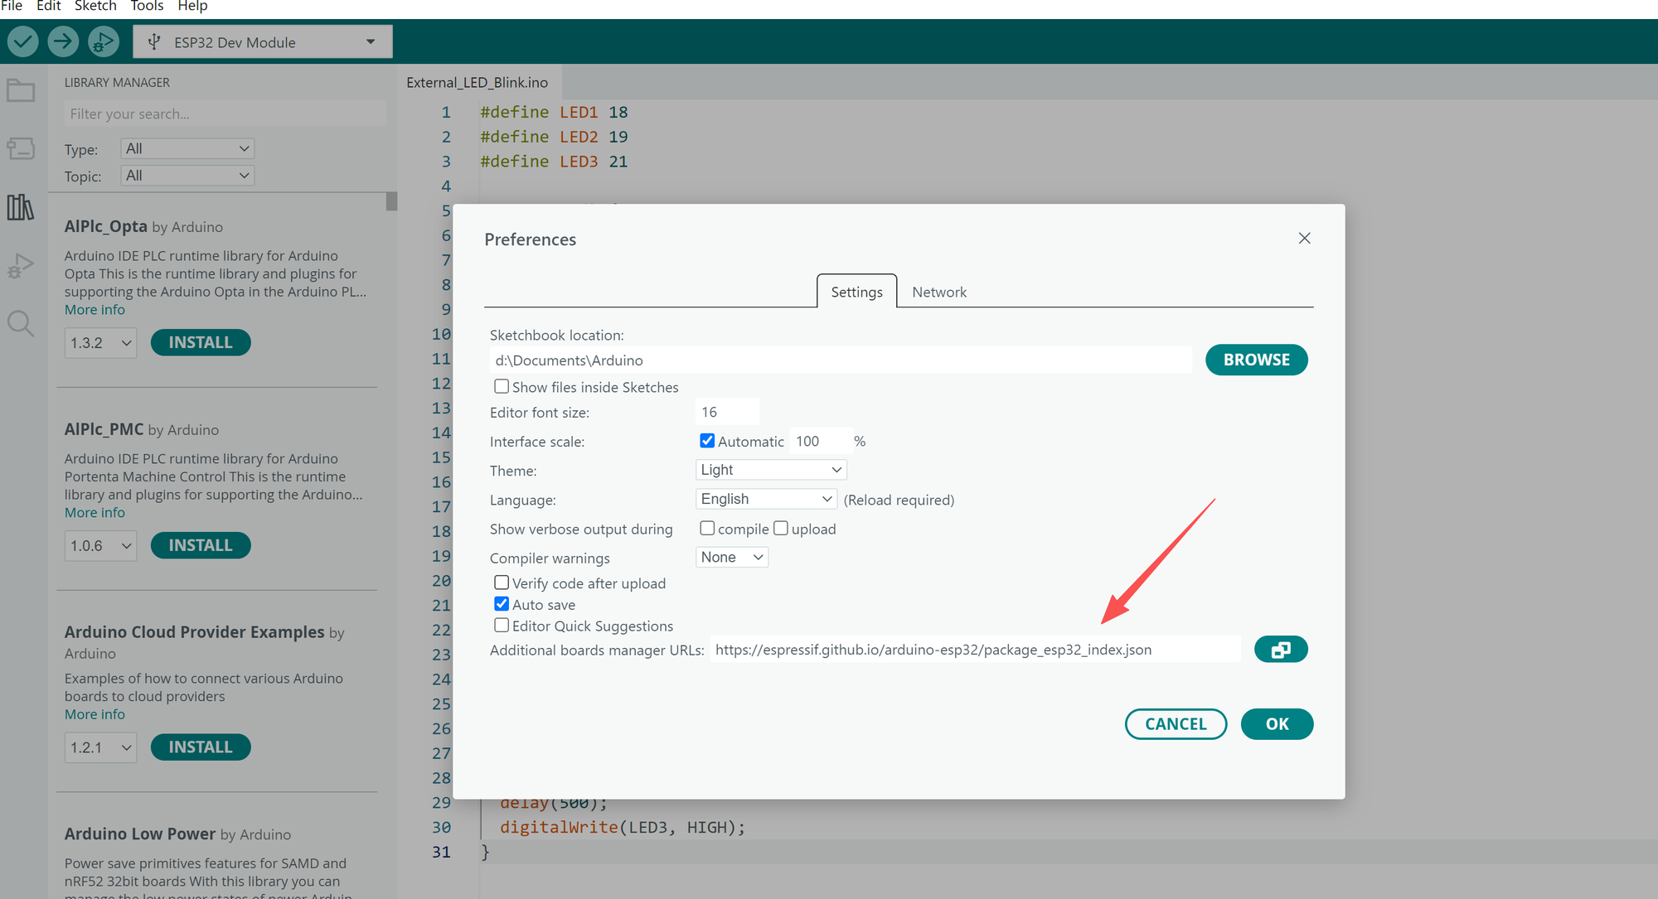
Task: Open the Help menu
Action: point(192,7)
